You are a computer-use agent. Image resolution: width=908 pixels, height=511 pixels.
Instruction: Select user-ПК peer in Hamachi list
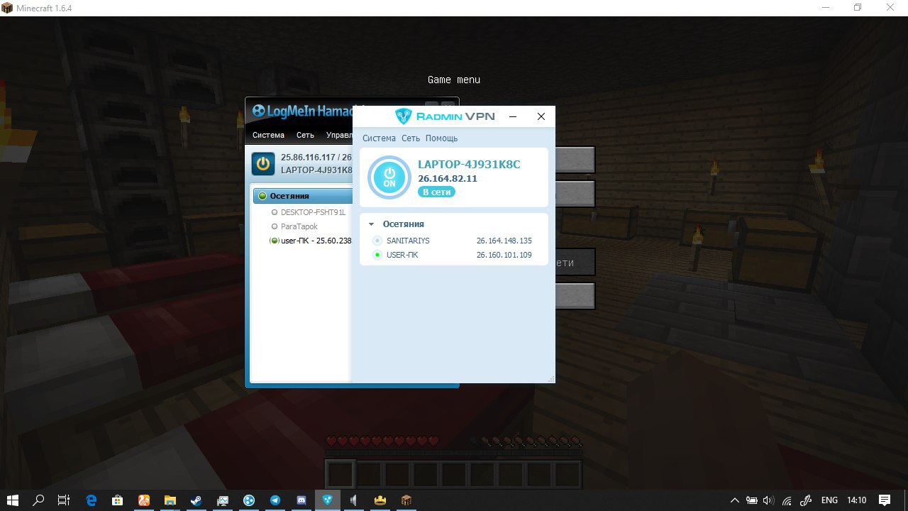point(311,241)
